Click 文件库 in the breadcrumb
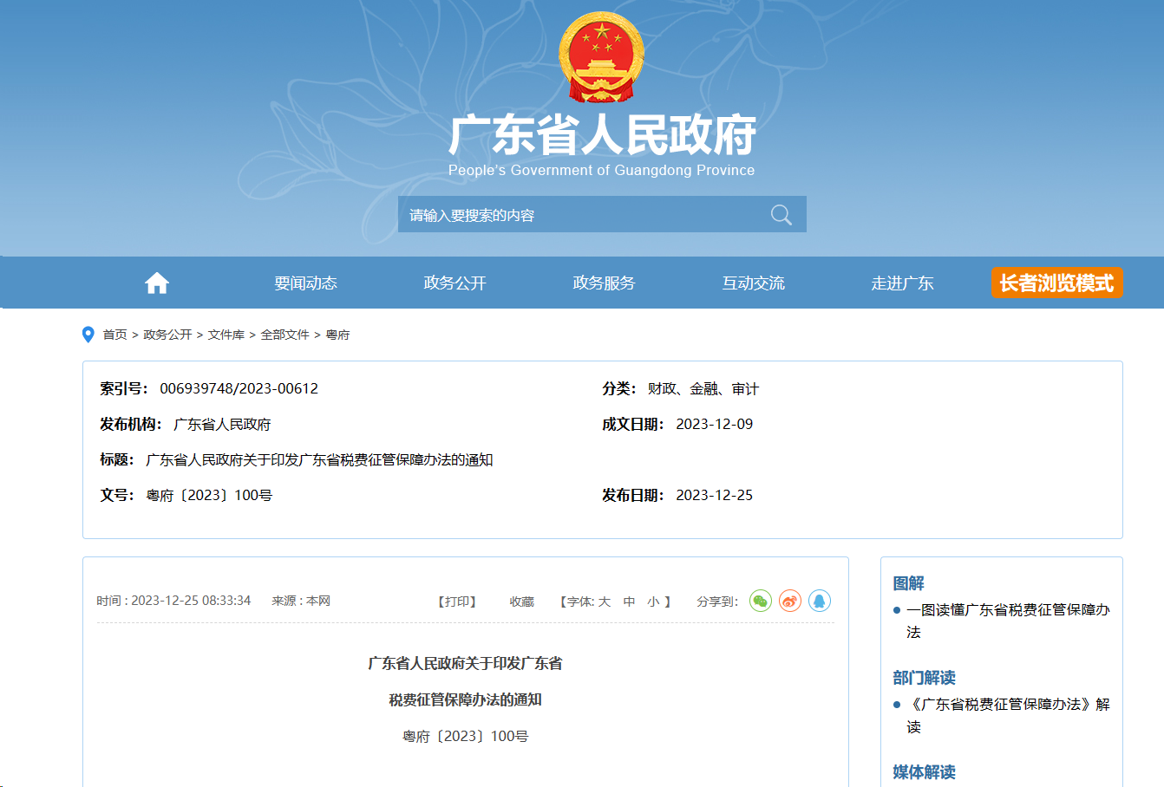1164x787 pixels. [x=226, y=335]
